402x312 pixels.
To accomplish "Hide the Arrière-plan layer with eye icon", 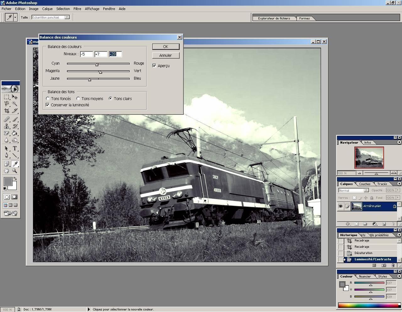I will point(340,206).
